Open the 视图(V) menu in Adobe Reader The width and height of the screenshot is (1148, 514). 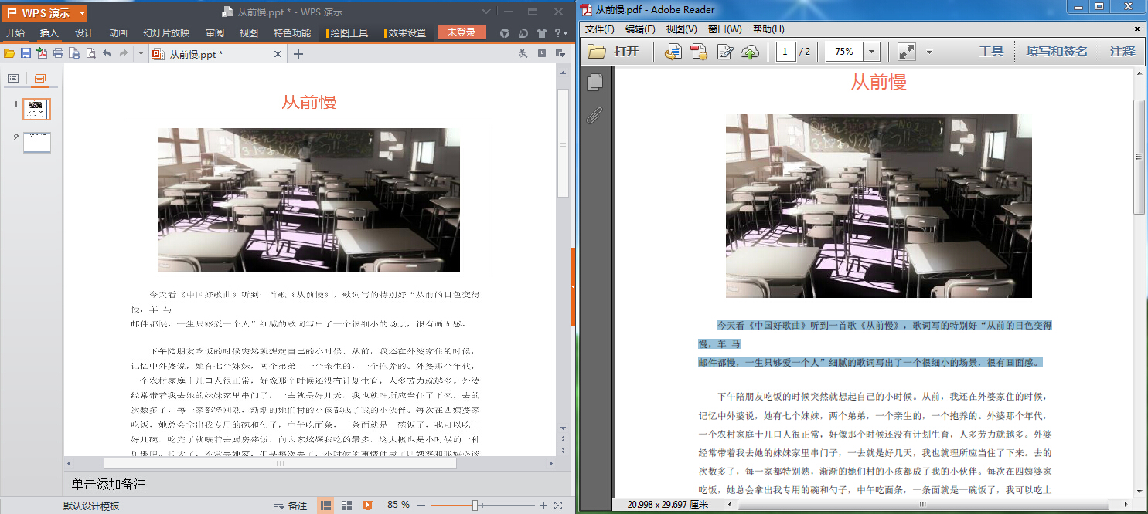pyautogui.click(x=681, y=29)
